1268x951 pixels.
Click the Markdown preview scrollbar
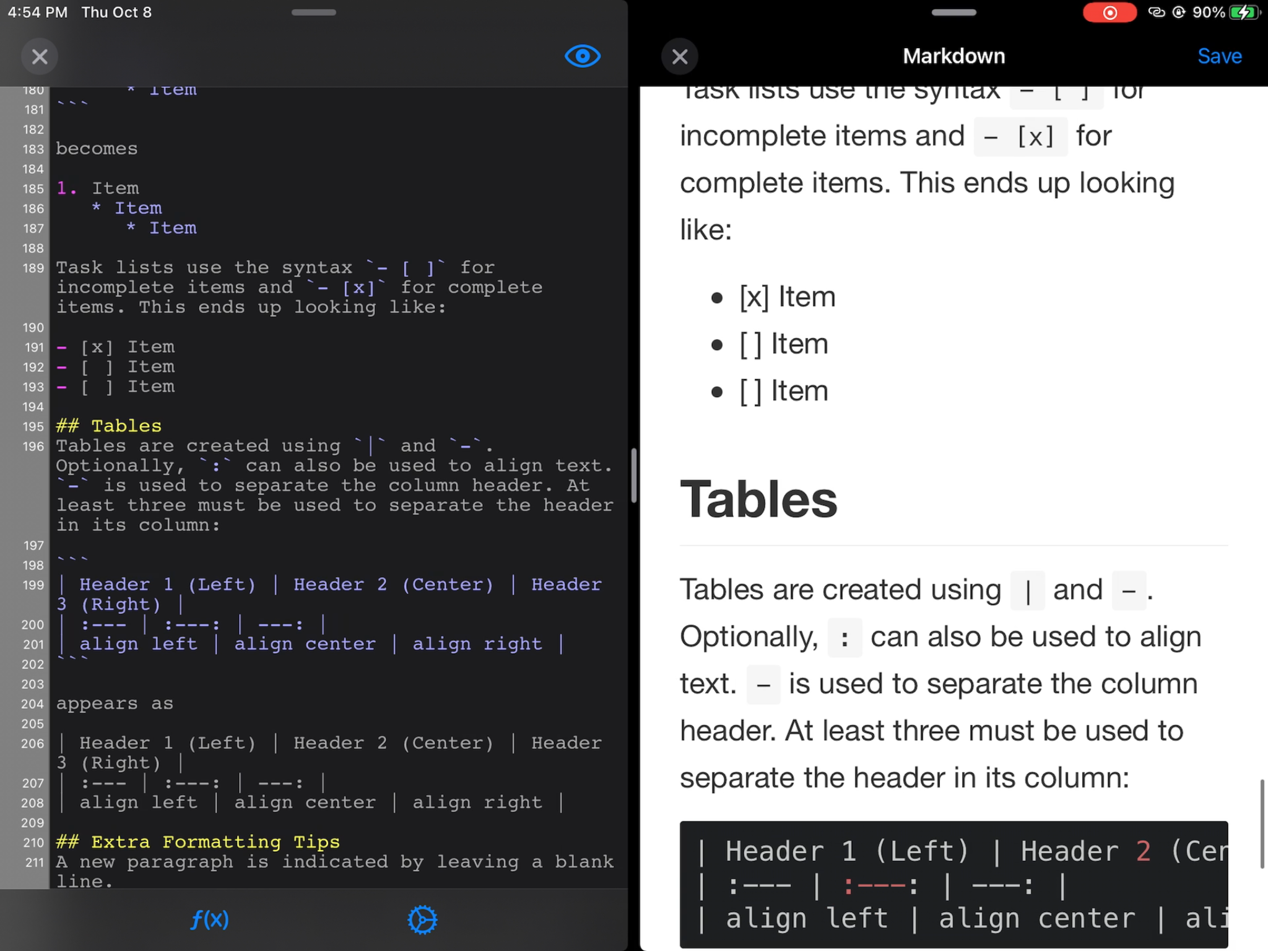click(1262, 823)
